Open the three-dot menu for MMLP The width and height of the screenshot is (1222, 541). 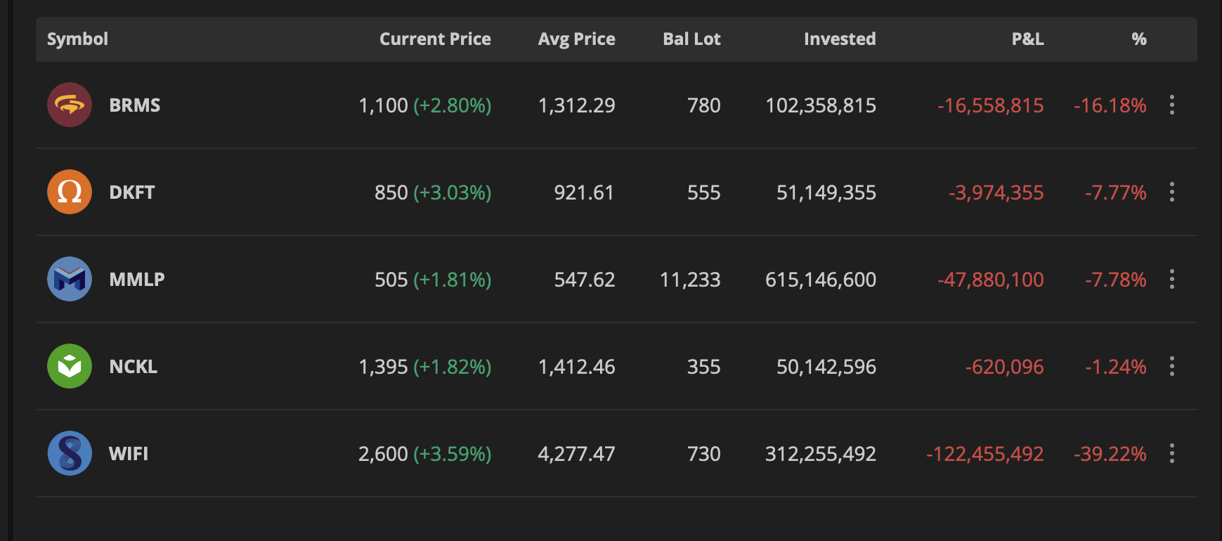click(1171, 279)
